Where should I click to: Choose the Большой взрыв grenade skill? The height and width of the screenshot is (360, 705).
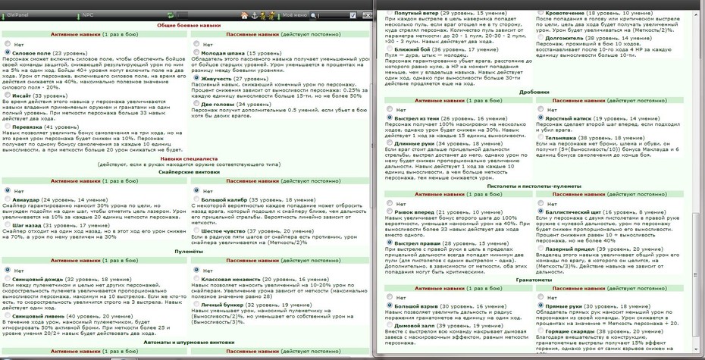pos(390,305)
